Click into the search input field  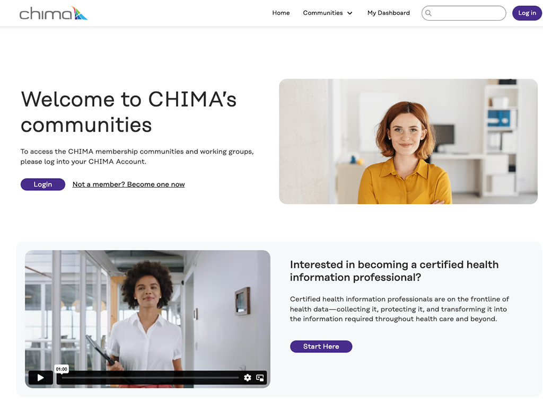point(463,13)
